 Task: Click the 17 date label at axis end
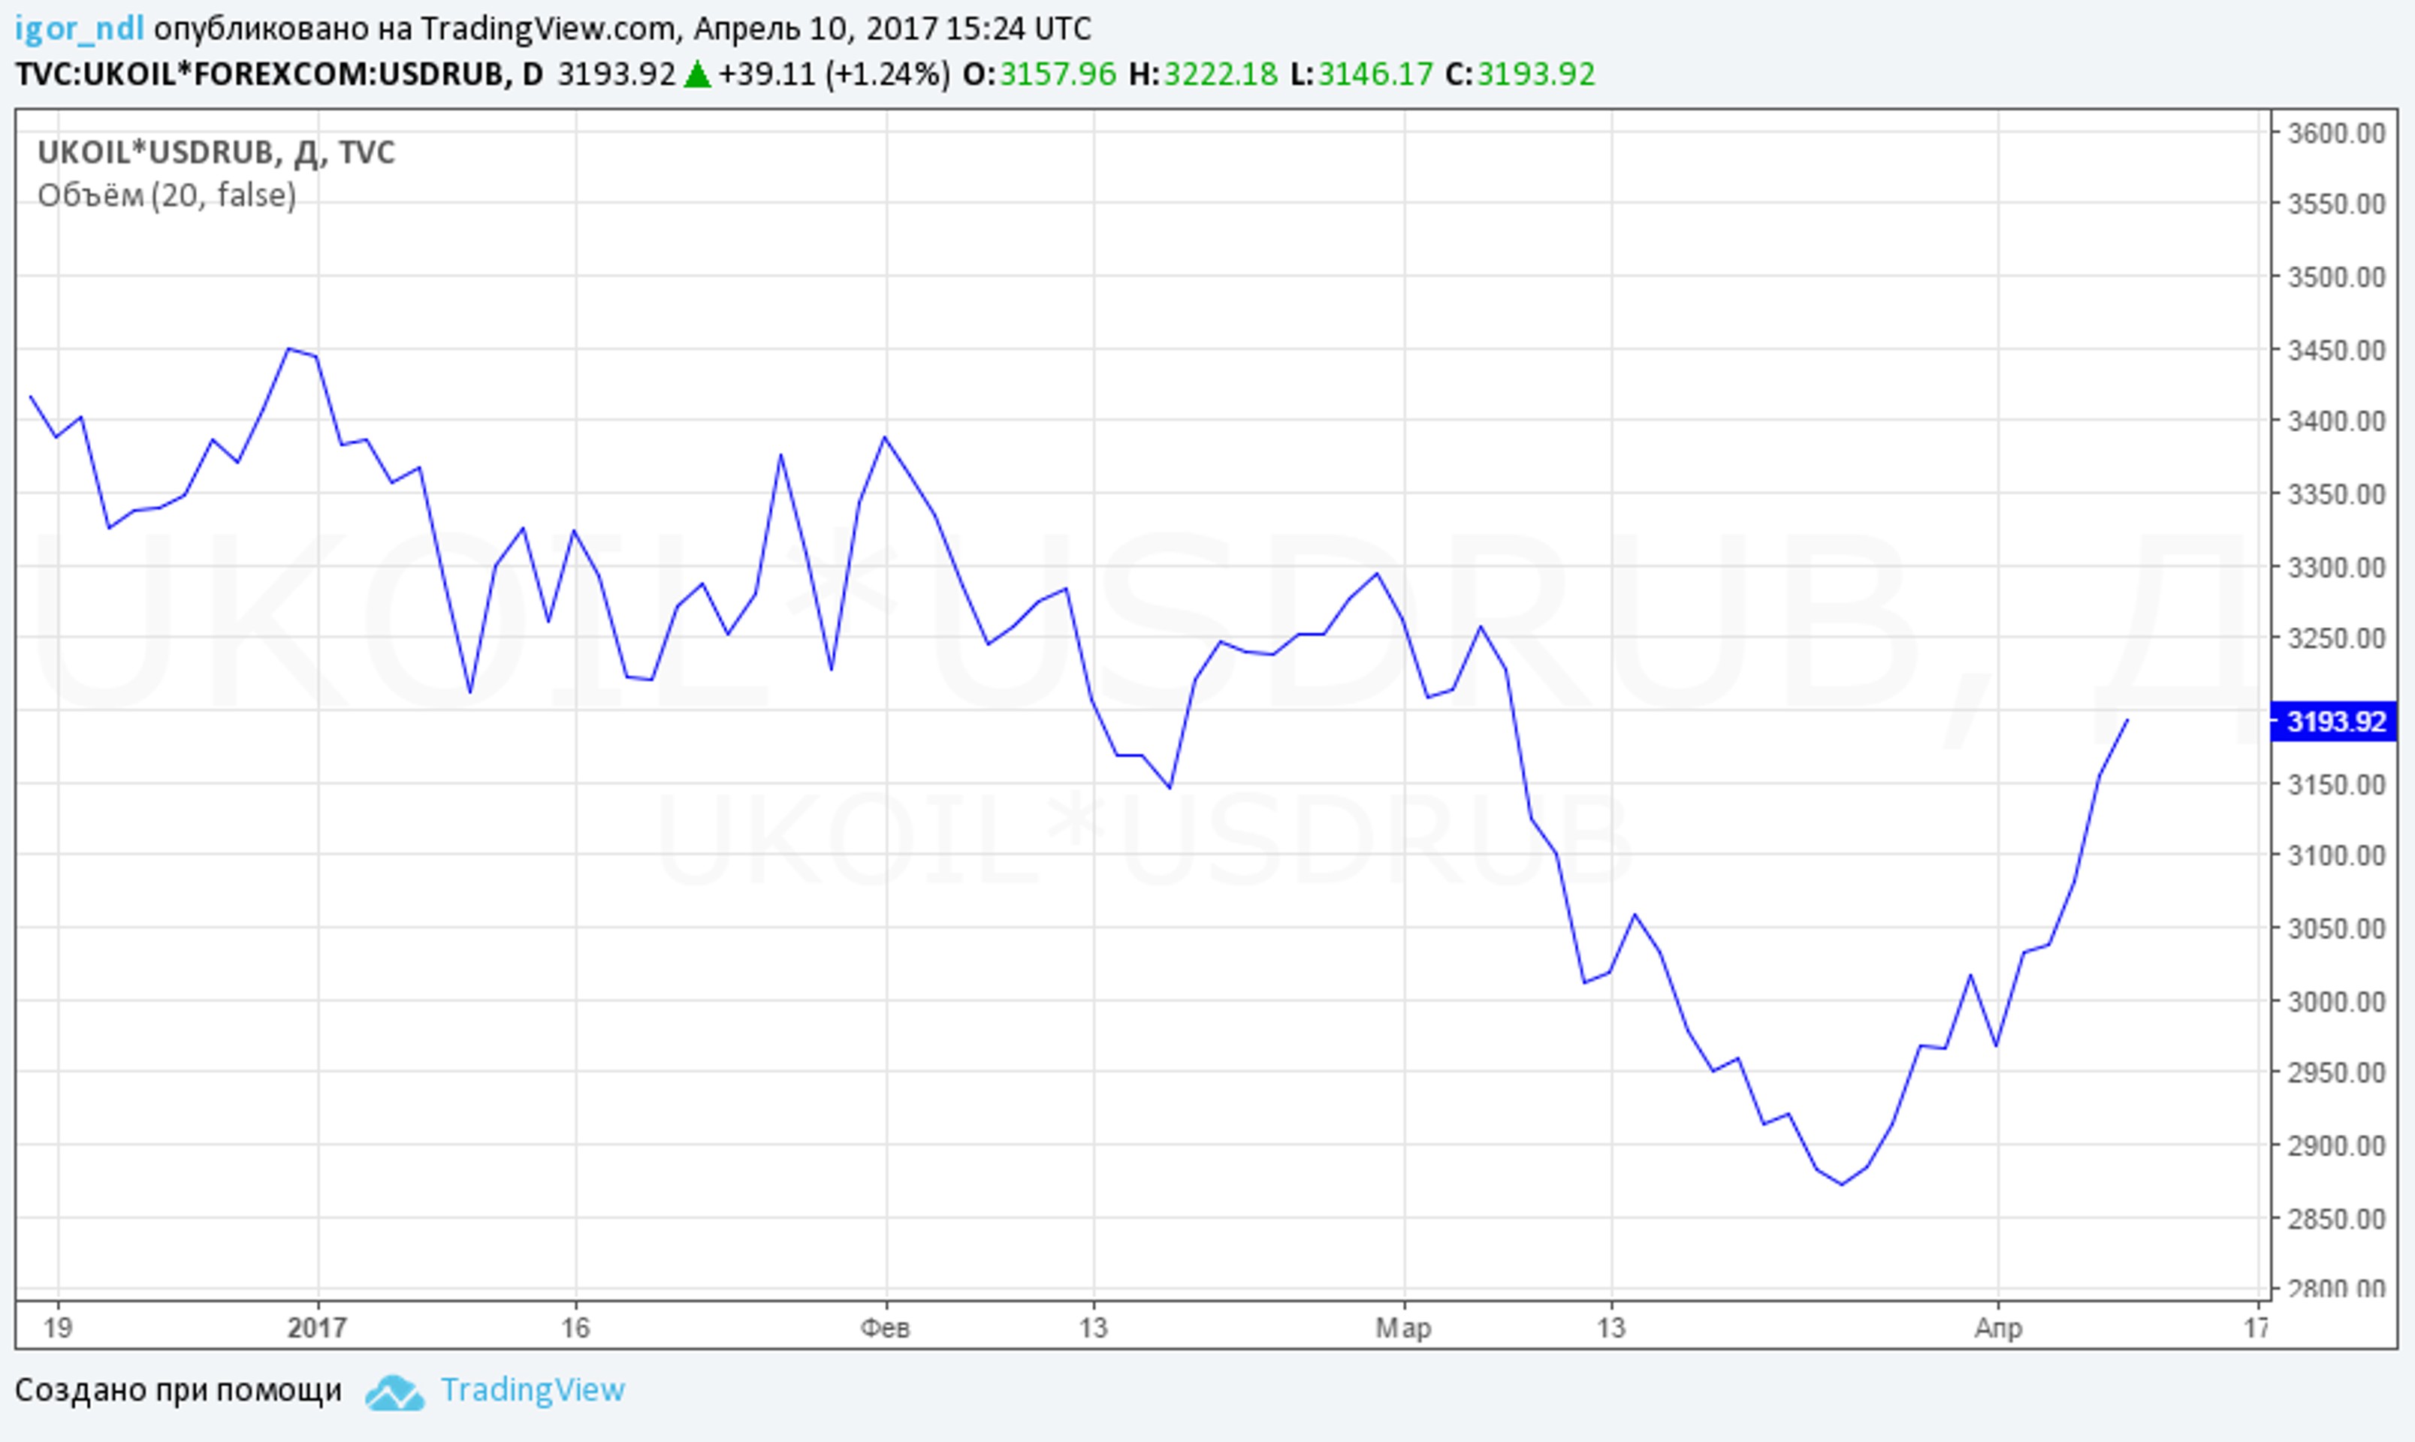2256,1327
